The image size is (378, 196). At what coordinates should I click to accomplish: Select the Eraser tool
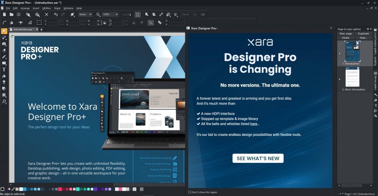4,51
